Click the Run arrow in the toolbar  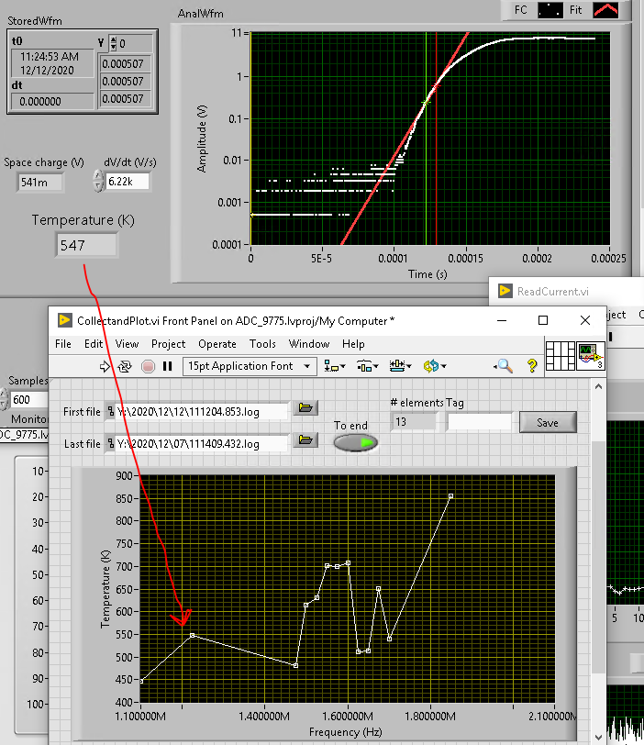coord(105,366)
